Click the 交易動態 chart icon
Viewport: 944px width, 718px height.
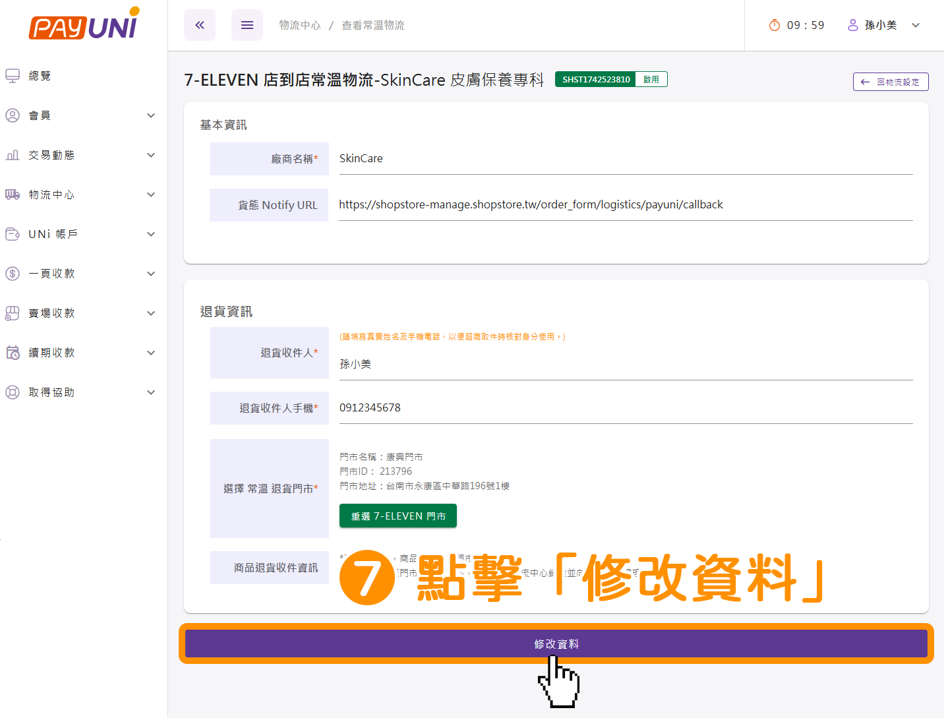(13, 155)
